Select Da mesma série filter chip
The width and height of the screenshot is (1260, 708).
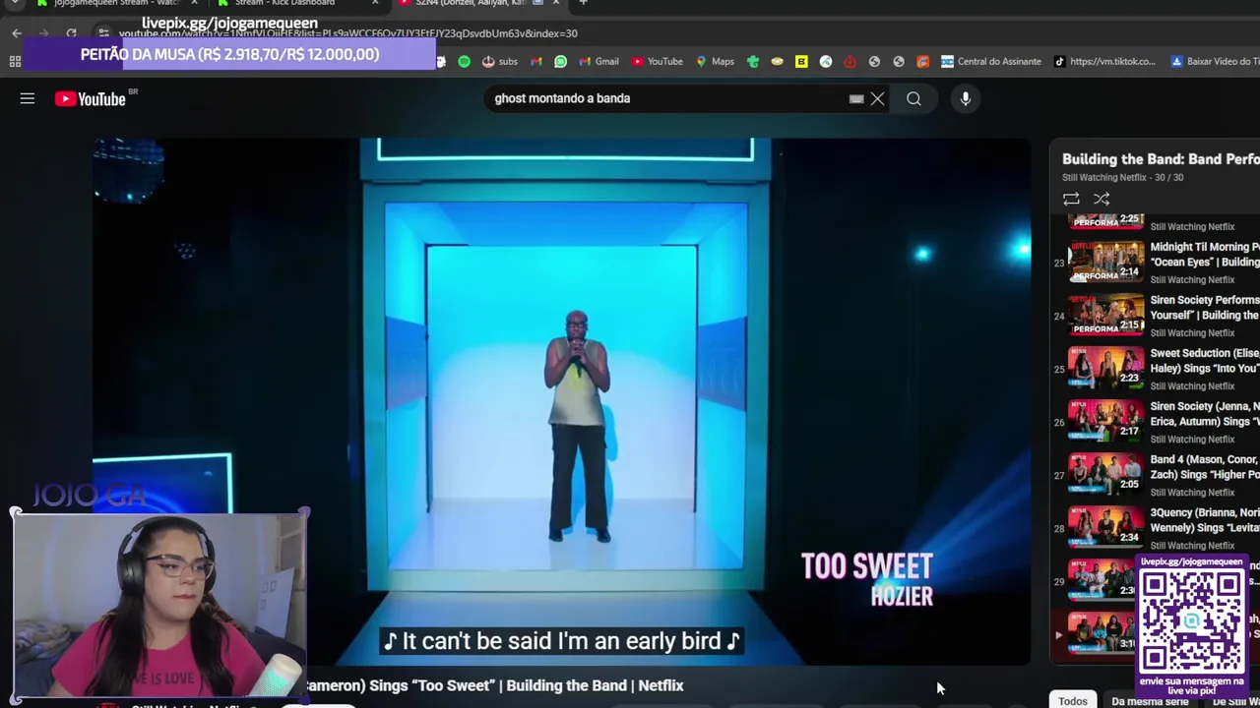pyautogui.click(x=1150, y=700)
